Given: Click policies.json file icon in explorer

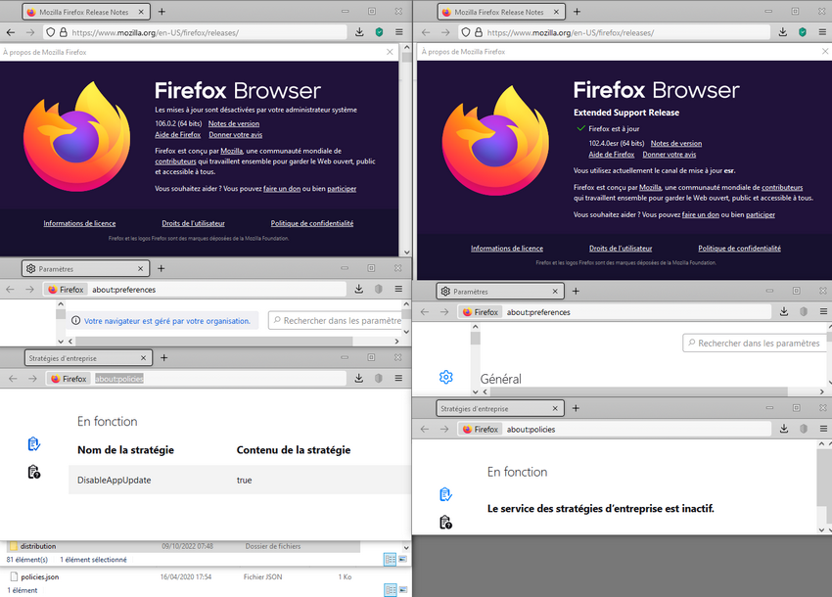Looking at the screenshot, I should pos(14,576).
